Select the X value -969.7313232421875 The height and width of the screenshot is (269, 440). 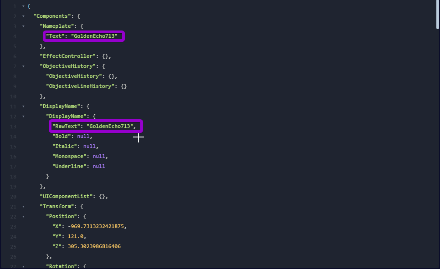coord(96,226)
